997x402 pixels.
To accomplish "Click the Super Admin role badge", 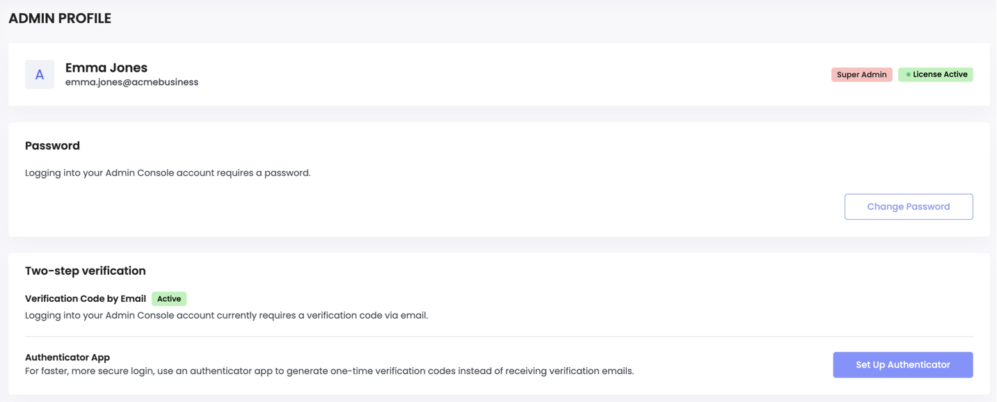I will [x=862, y=74].
